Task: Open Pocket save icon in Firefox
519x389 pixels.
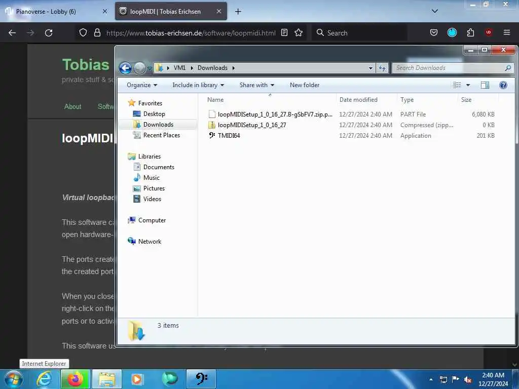Action: [434, 32]
